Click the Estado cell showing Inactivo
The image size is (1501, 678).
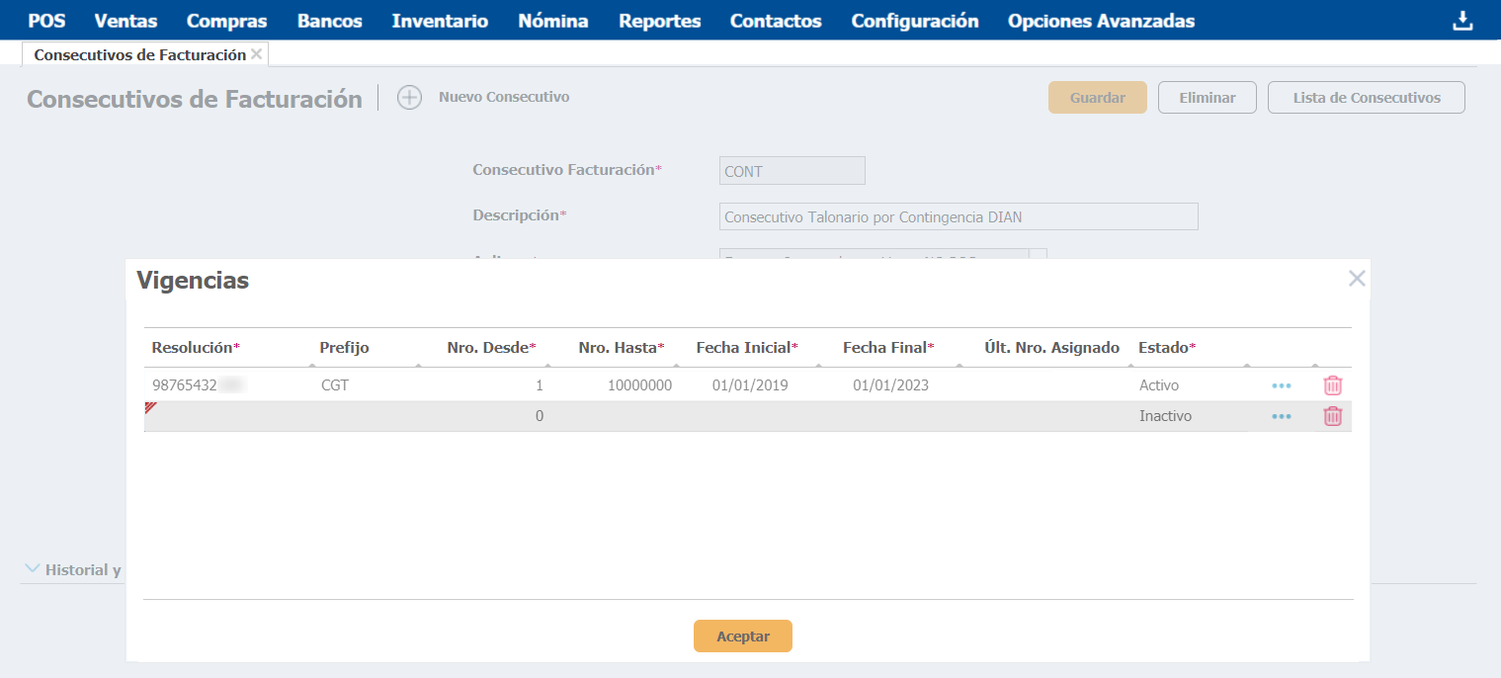(x=1165, y=416)
